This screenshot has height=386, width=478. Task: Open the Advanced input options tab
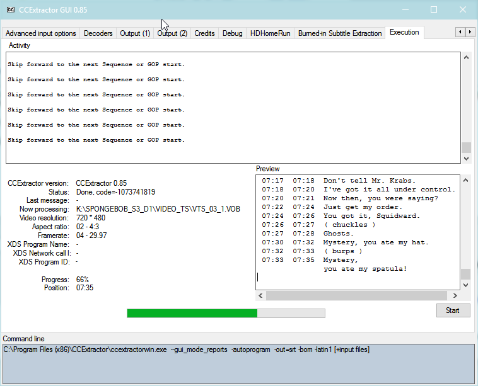40,33
